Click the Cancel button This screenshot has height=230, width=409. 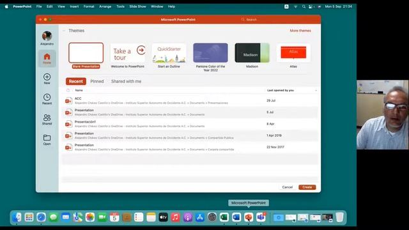tap(288, 187)
